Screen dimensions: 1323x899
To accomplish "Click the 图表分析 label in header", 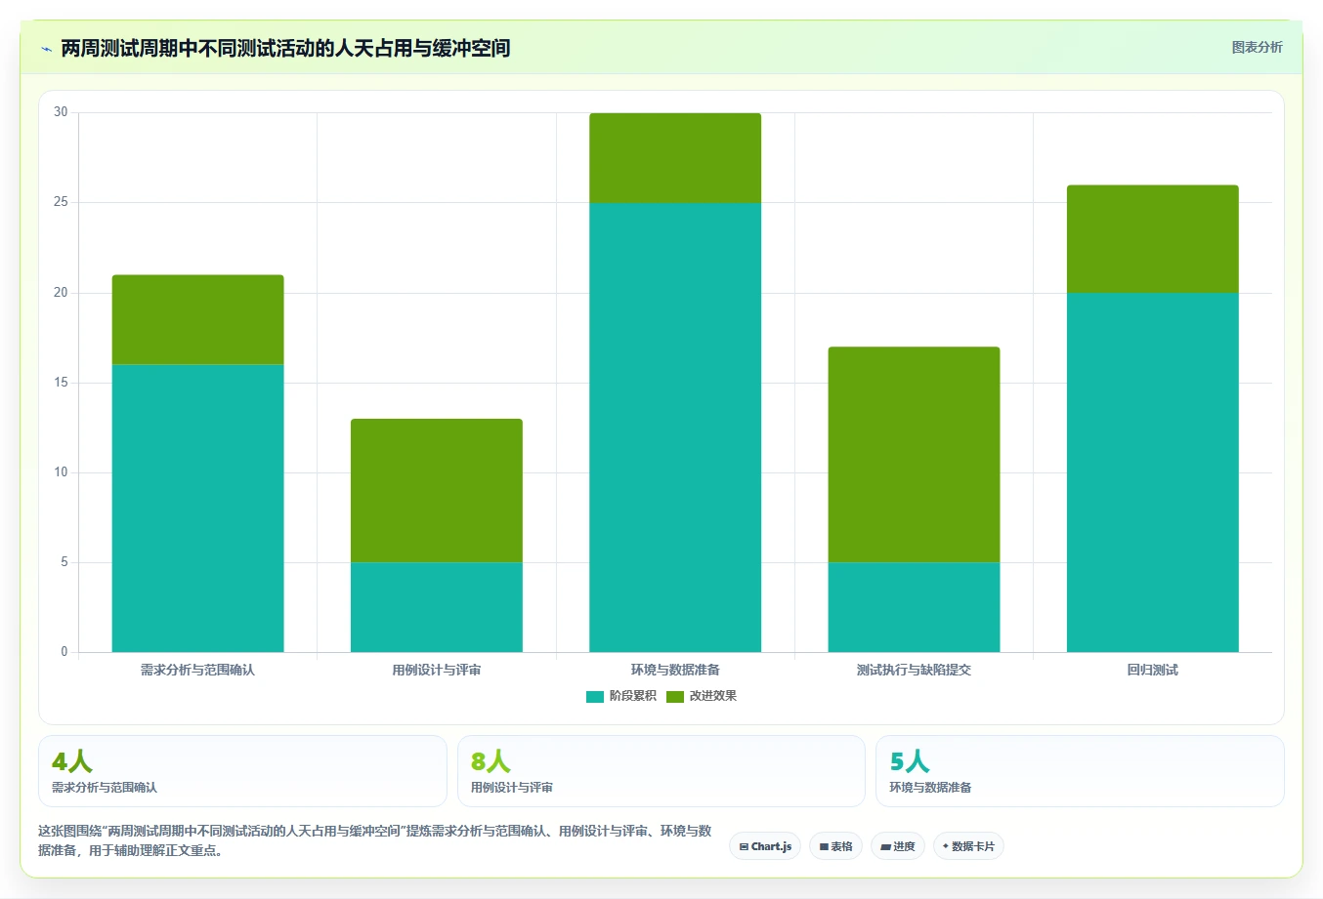I will [1257, 47].
